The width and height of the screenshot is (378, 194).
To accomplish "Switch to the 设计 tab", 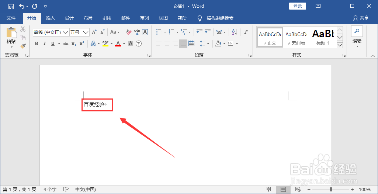I will [x=69, y=18].
